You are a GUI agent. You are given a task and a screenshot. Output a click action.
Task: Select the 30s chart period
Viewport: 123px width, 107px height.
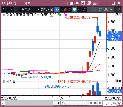(x=106, y=9)
